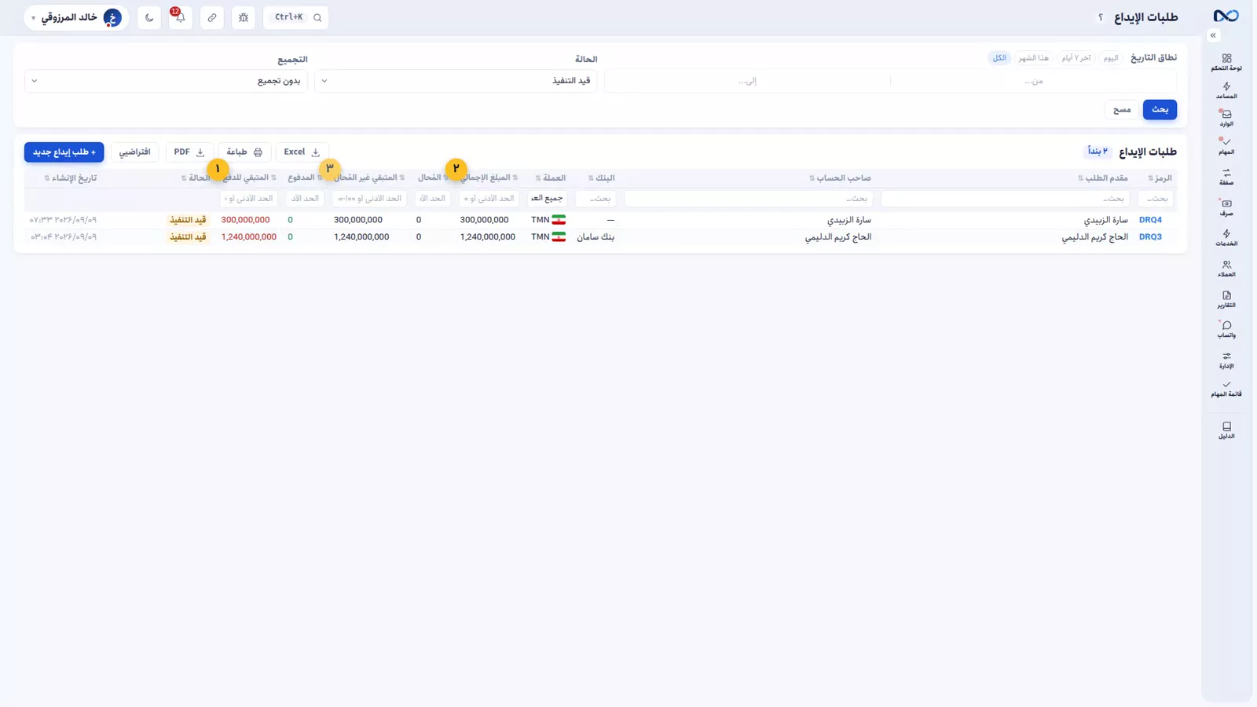Expand the الحالة status dropdown

click(x=456, y=81)
